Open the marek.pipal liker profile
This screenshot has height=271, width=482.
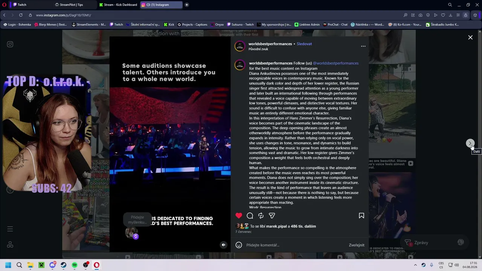(276, 226)
